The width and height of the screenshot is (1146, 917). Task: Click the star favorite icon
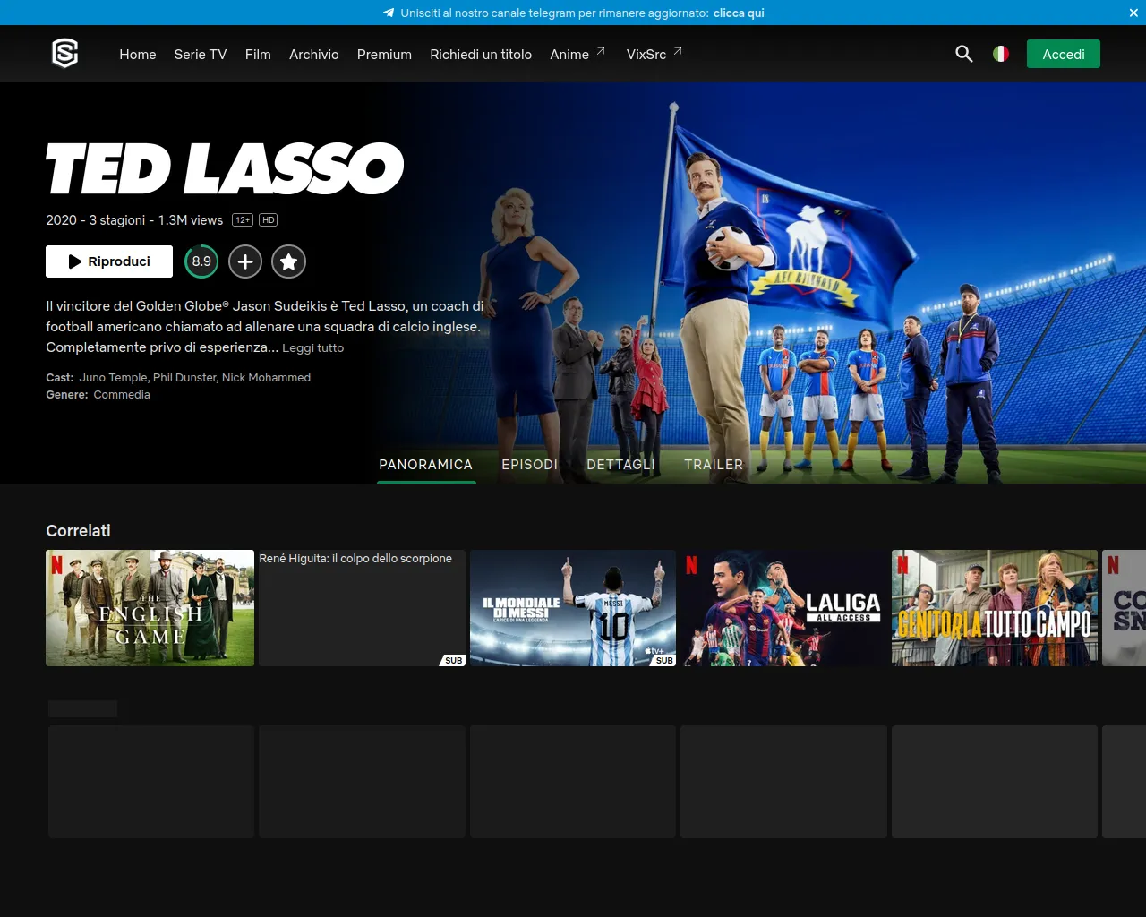288,261
